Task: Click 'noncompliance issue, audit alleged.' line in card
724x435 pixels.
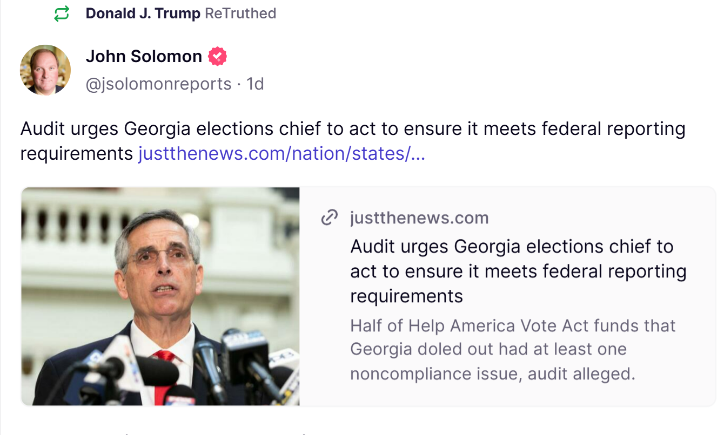Action: pyautogui.click(x=492, y=373)
